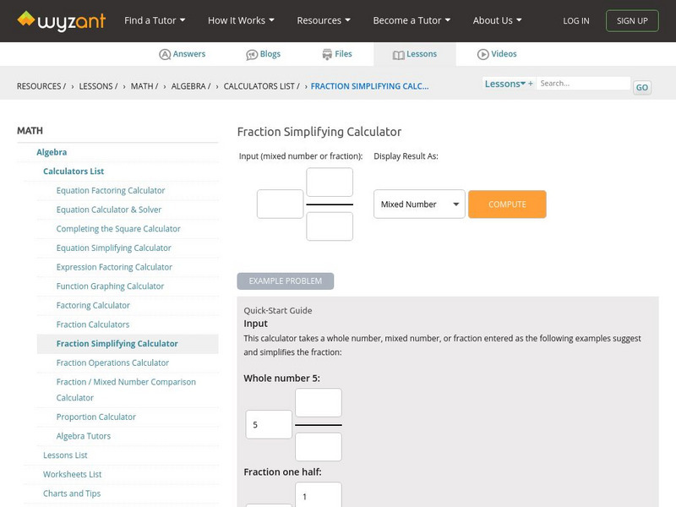Screen dimensions: 676x507
Task: Click the numerator input field
Action: click(330, 183)
